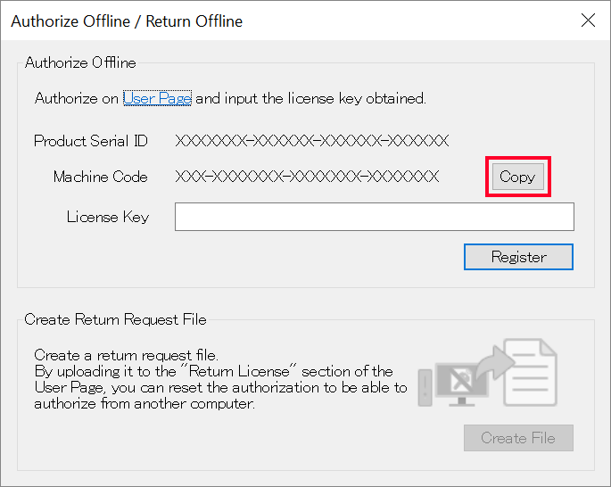Click the 'Create a return request file.' sentence
This screenshot has height=487, width=611.
[x=125, y=355]
